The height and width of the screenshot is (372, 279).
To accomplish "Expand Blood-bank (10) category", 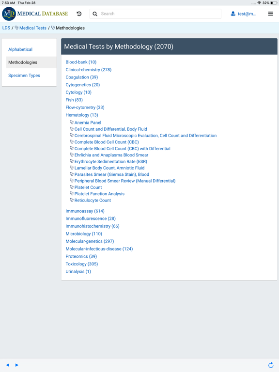I will pos(81,62).
